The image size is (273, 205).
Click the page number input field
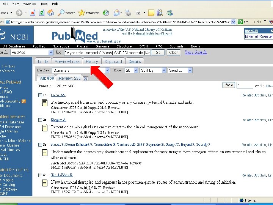(x=245, y=85)
